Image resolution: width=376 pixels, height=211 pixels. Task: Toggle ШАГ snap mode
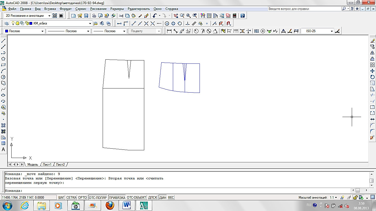pyautogui.click(x=61, y=198)
